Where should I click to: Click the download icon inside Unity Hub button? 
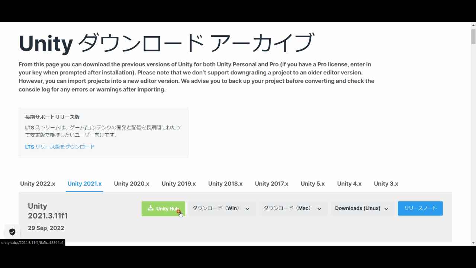[x=151, y=208]
